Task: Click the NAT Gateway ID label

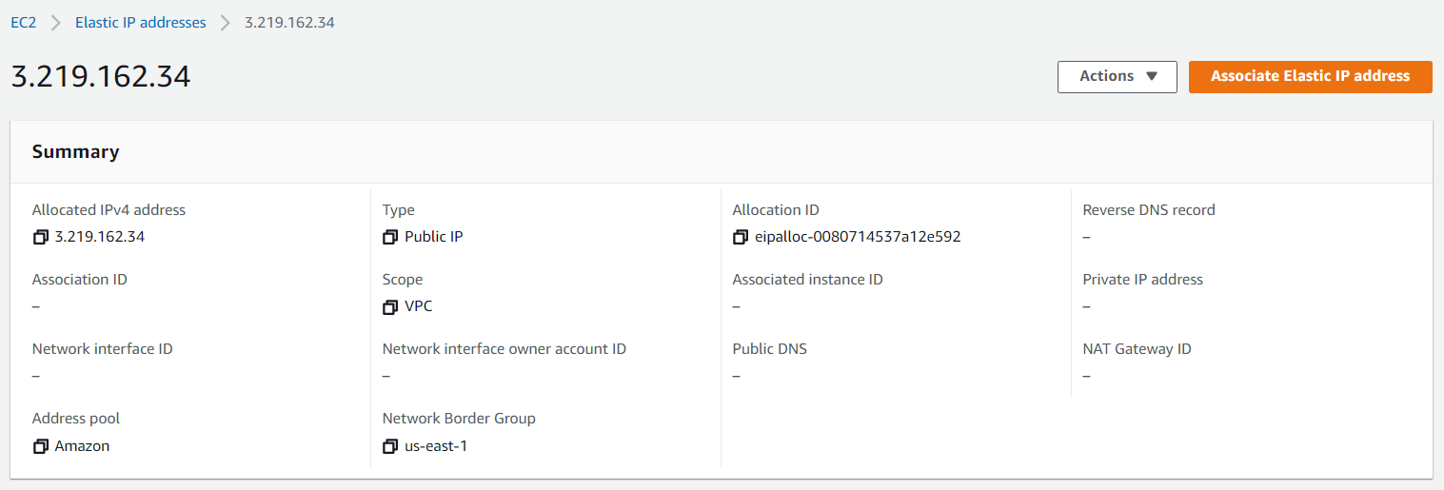Action: [1137, 349]
